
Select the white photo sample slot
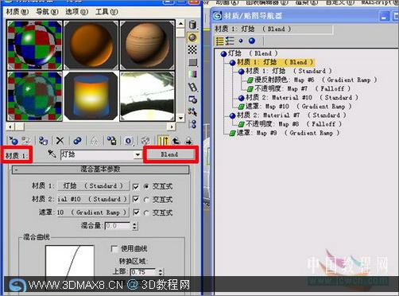(147, 96)
